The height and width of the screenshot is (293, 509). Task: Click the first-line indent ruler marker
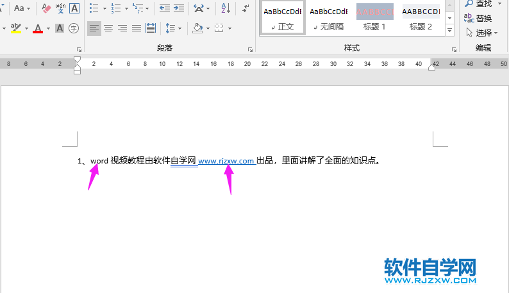[x=77, y=60]
